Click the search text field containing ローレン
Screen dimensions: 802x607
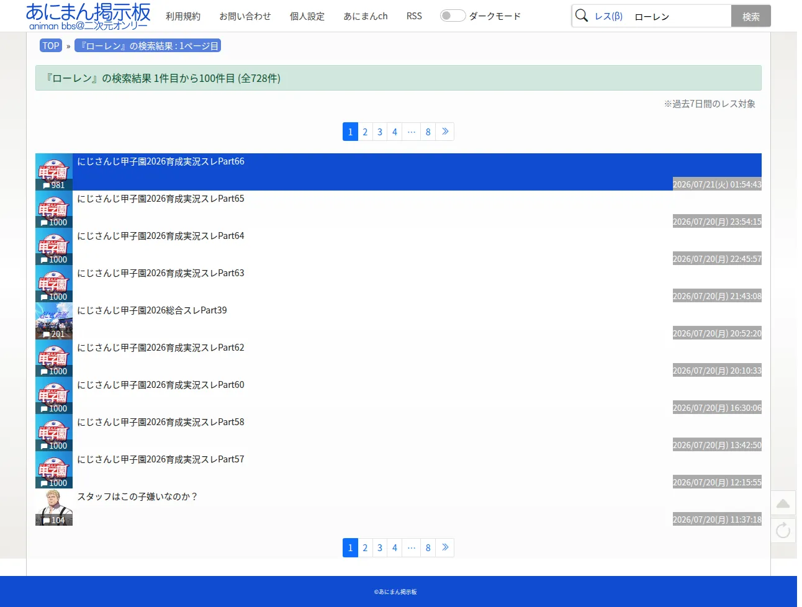[680, 16]
